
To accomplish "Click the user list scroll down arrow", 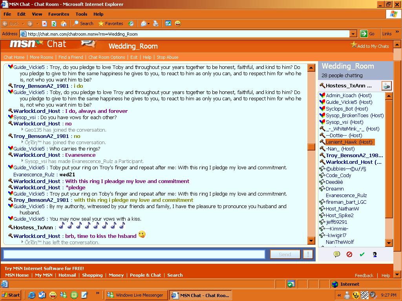I will click(x=389, y=243).
